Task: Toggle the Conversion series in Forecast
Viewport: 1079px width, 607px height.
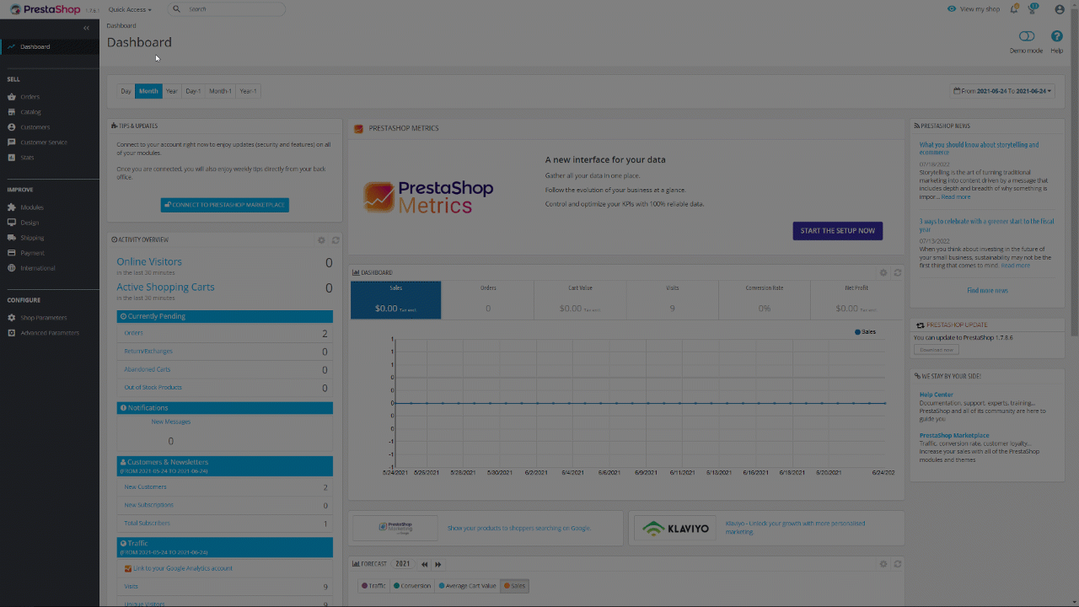Action: coord(412,586)
